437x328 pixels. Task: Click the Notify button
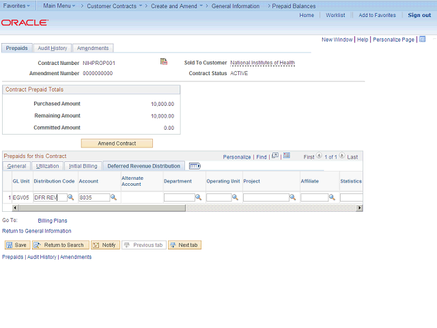pyautogui.click(x=105, y=245)
